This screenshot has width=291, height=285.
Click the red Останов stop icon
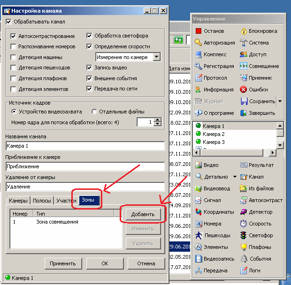point(199,31)
